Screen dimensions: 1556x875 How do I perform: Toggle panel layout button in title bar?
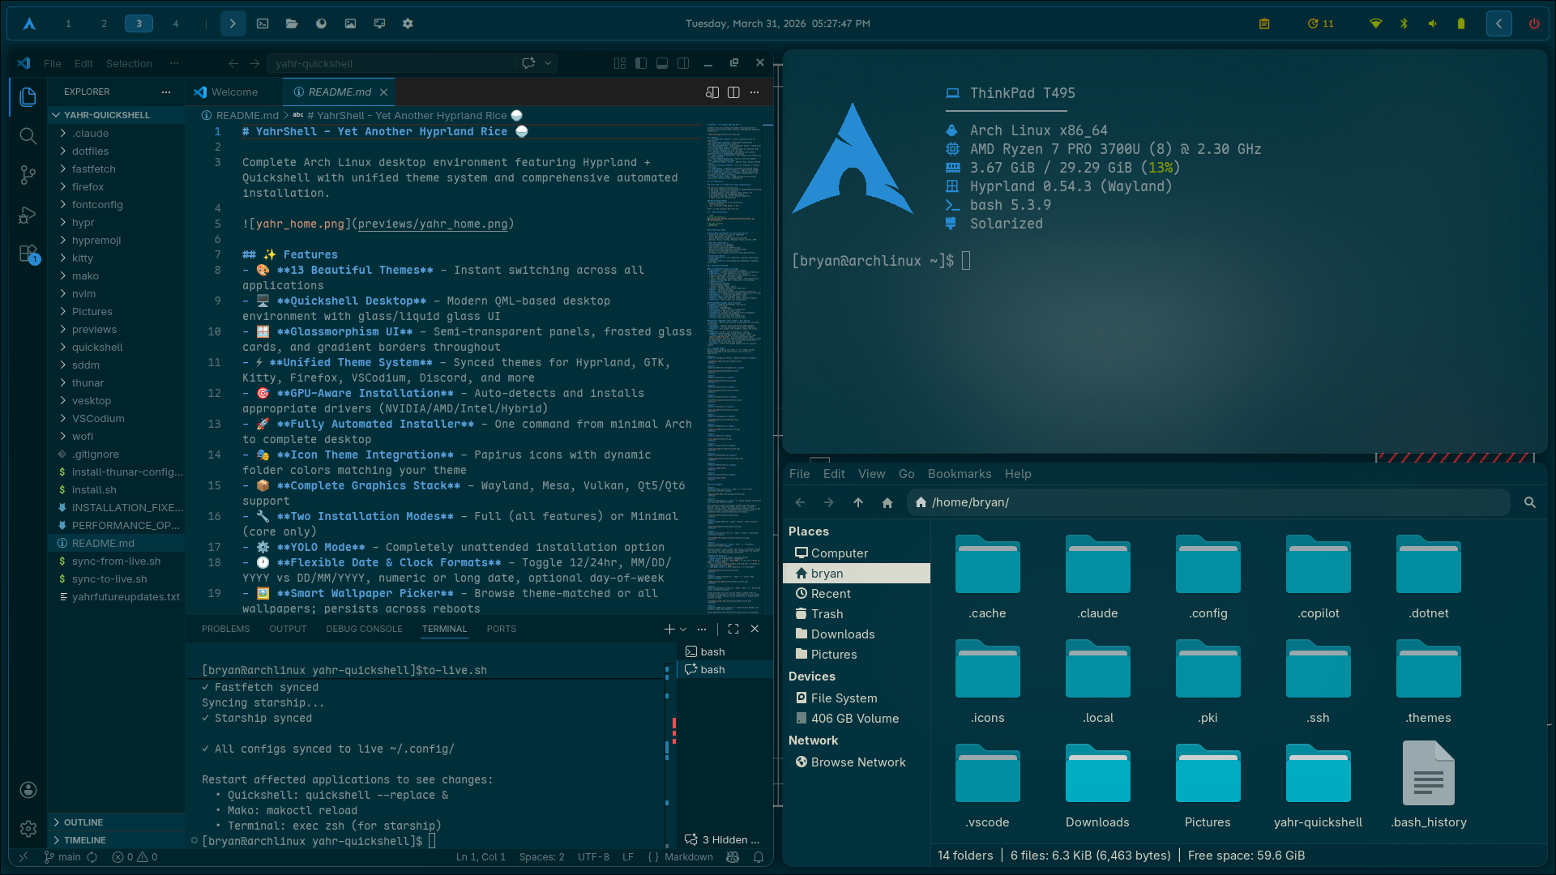(662, 63)
